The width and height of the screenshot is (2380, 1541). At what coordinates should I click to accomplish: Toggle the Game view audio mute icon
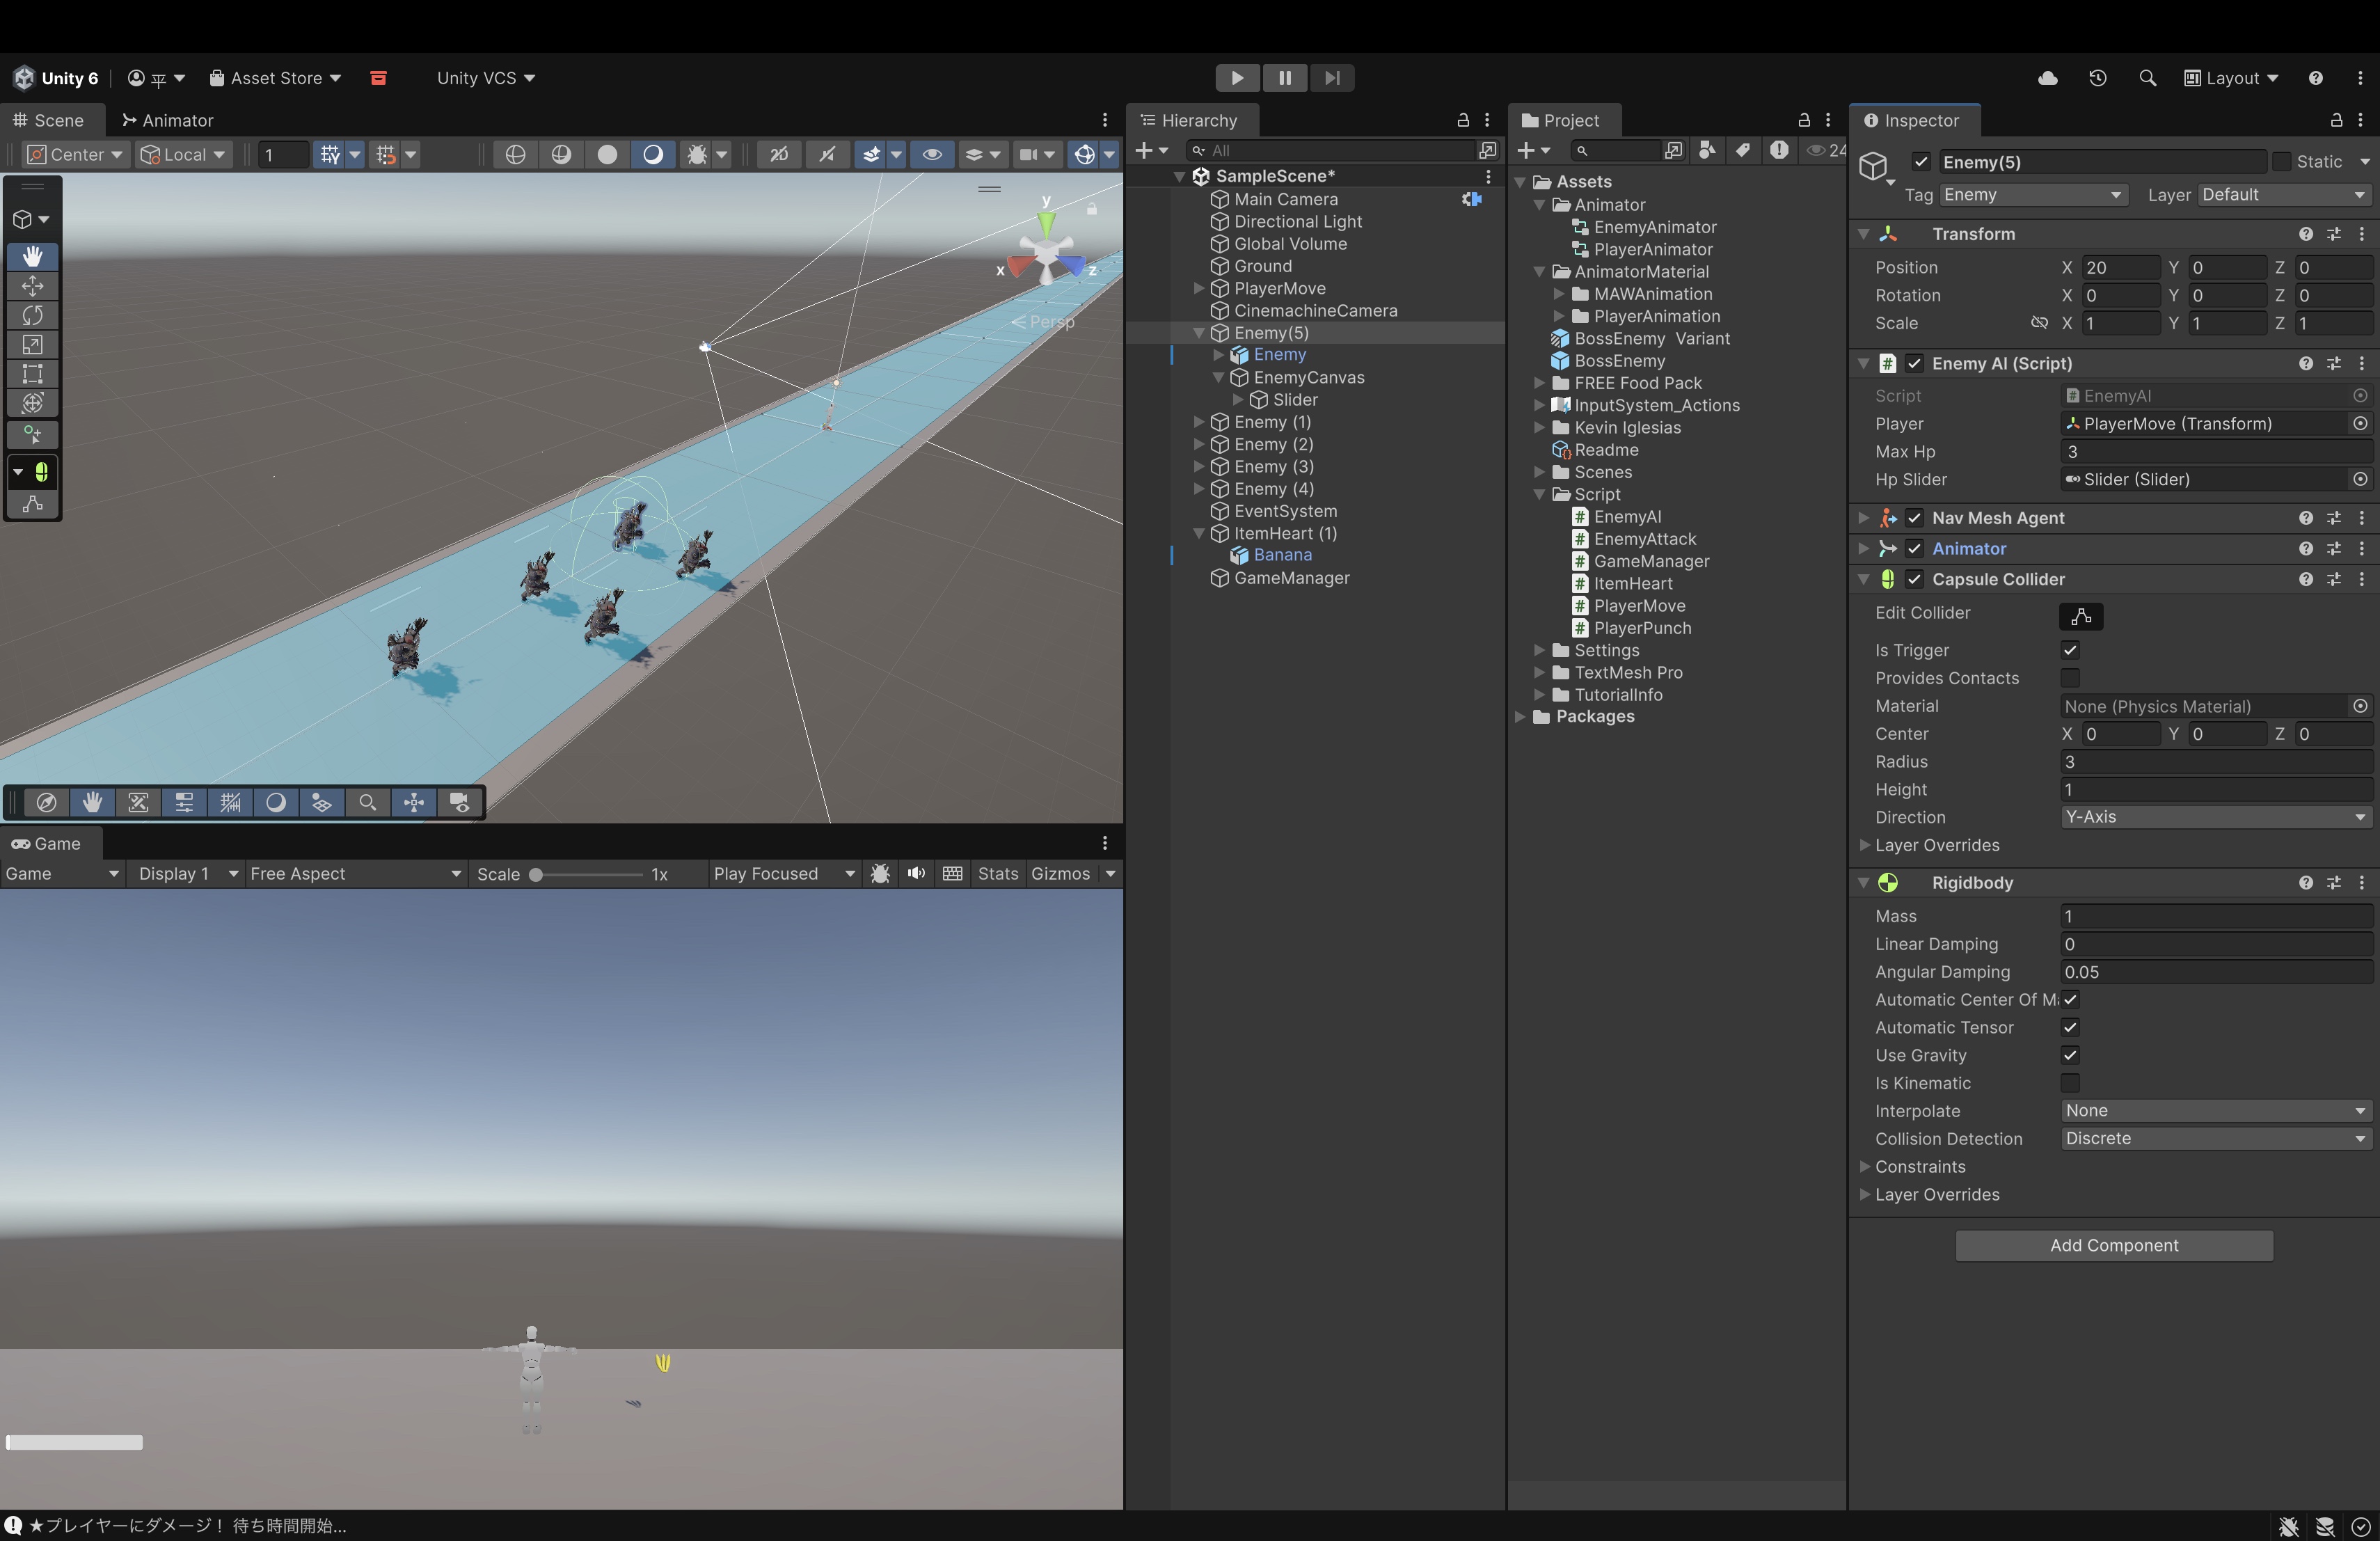(x=916, y=873)
